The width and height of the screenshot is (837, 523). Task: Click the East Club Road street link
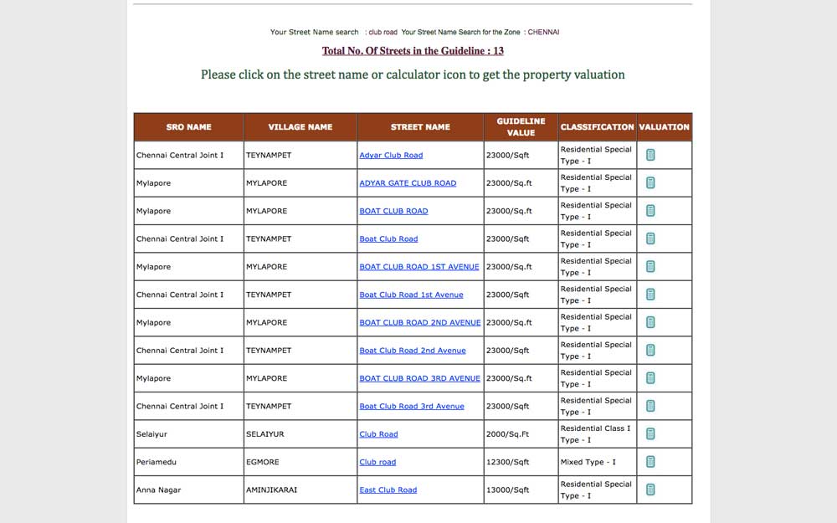click(x=388, y=490)
